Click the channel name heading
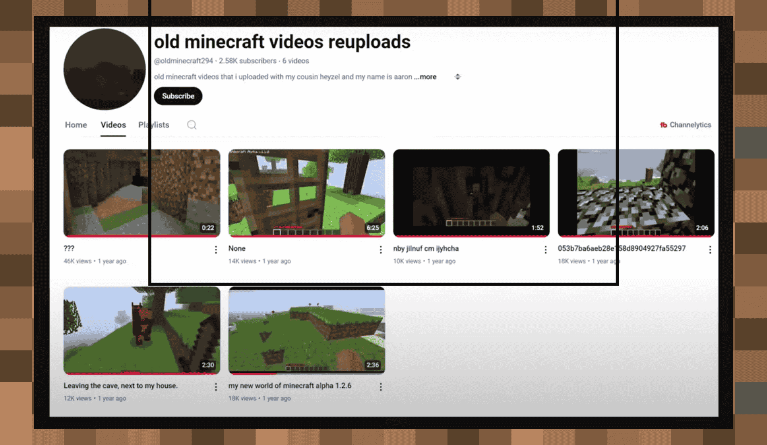Image resolution: width=767 pixels, height=445 pixels. tap(283, 42)
